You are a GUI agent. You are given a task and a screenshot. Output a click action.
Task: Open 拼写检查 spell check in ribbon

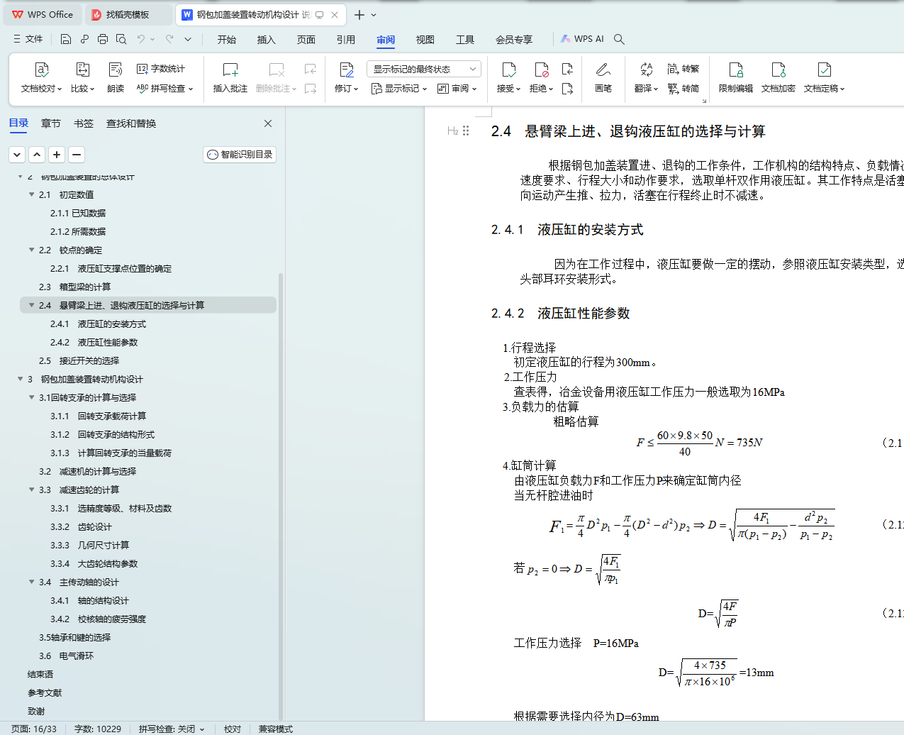164,89
